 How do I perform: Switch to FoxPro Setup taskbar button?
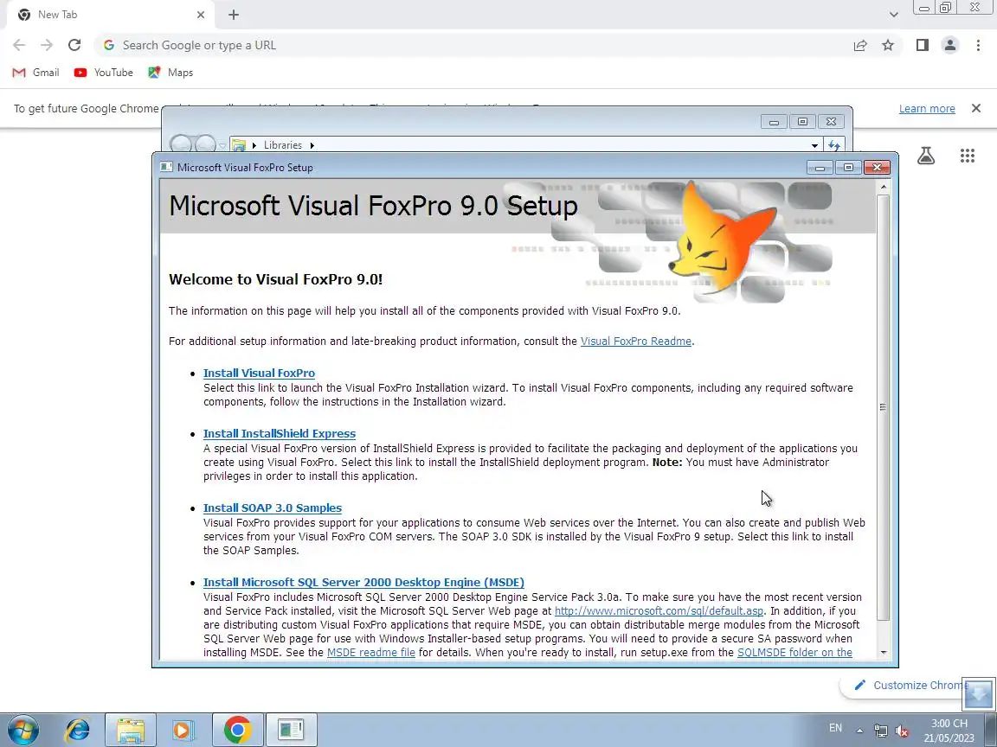[291, 731]
